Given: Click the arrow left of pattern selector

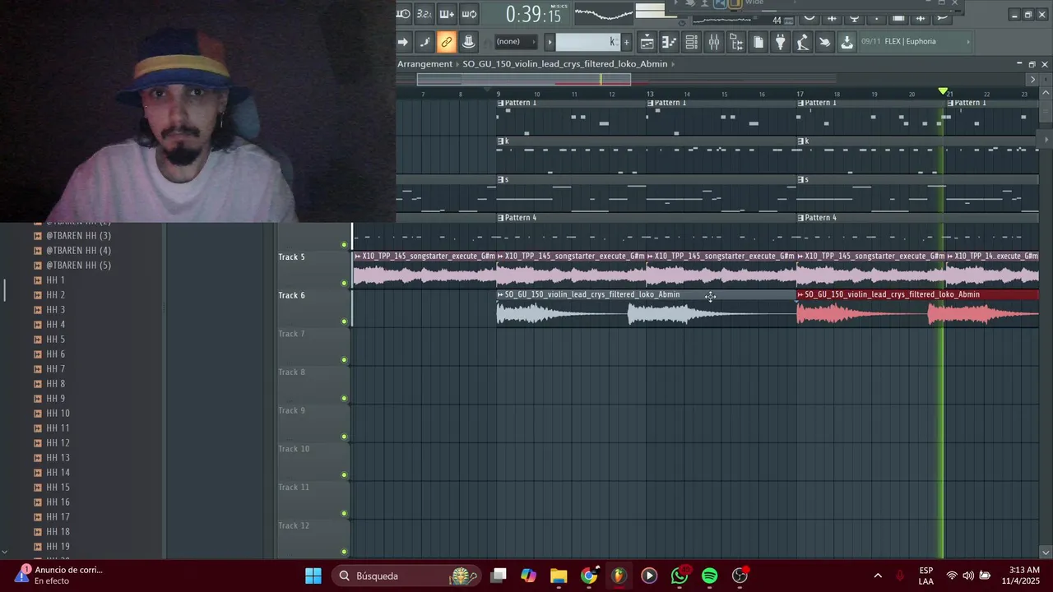Looking at the screenshot, I should tap(550, 42).
